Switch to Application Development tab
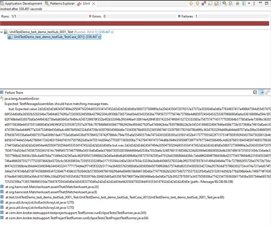The height and width of the screenshot is (226, 271). pyautogui.click(x=21, y=3)
